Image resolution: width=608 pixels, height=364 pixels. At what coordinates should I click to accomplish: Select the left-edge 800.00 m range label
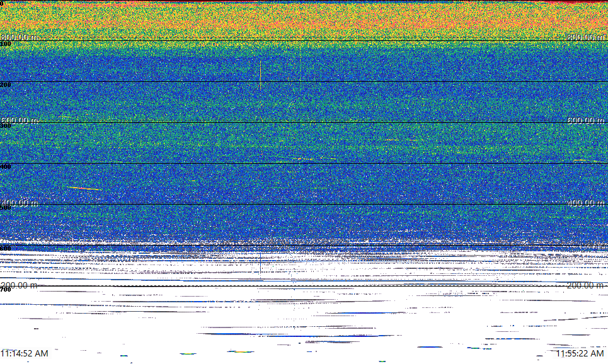pyautogui.click(x=20, y=37)
